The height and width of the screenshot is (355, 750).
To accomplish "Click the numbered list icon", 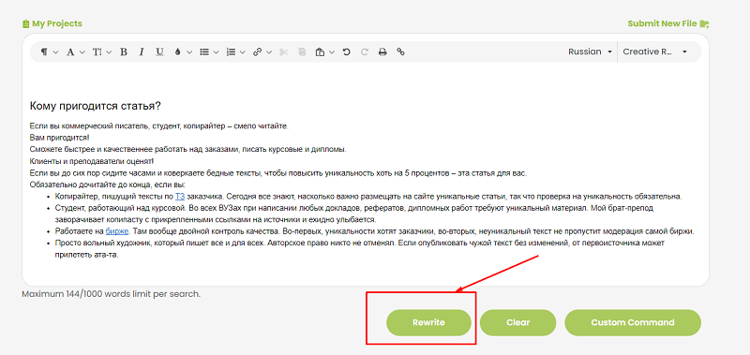I will [231, 52].
